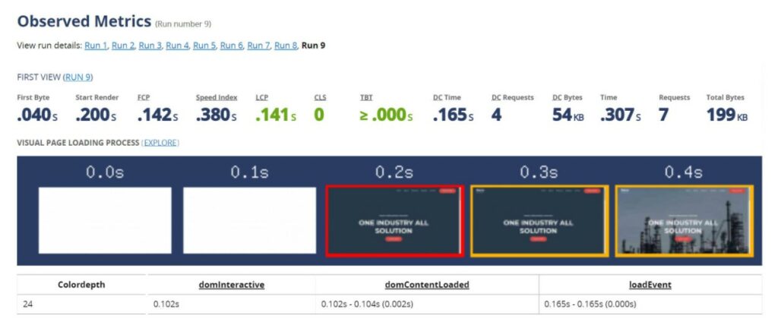Open Run 2 details link
This screenshot has height=325, width=778.
tap(123, 46)
